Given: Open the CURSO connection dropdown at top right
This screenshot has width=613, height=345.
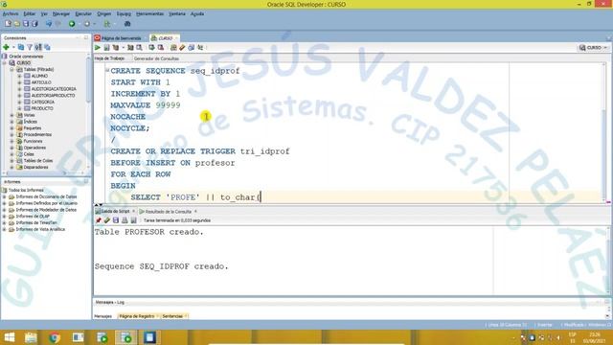Looking at the screenshot, I should (594, 48).
